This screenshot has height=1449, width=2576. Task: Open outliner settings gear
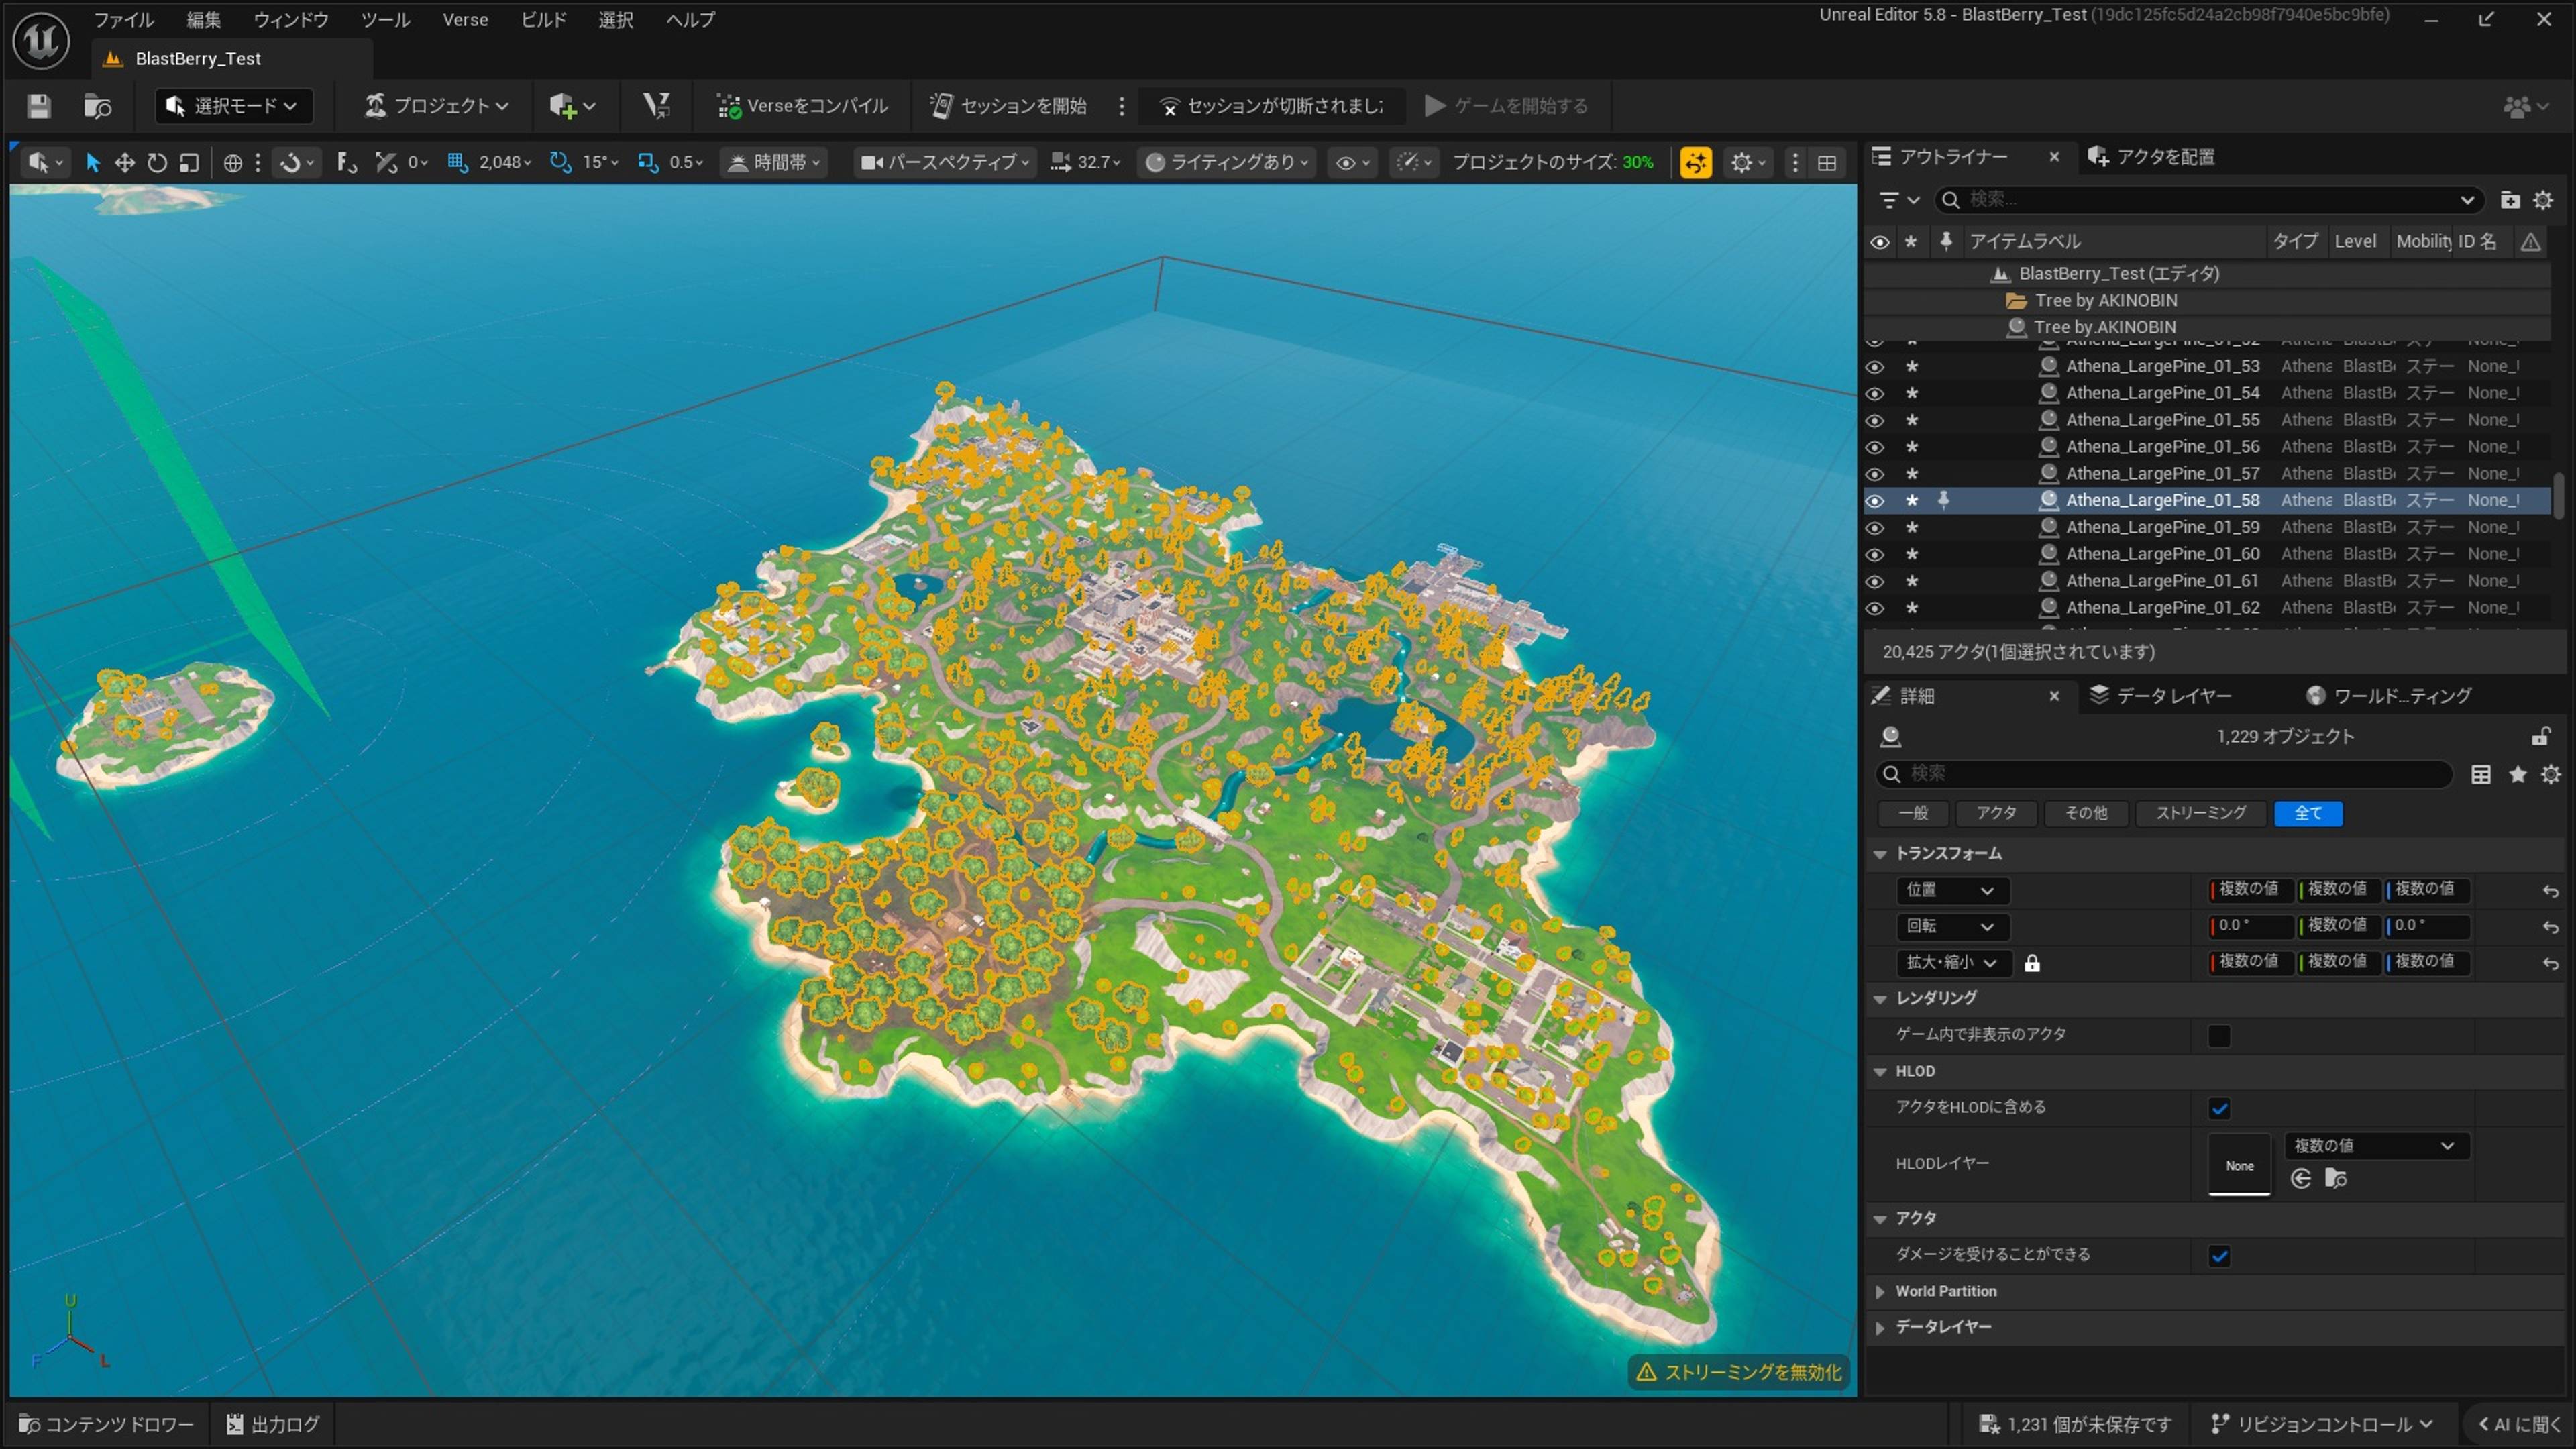(2543, 200)
